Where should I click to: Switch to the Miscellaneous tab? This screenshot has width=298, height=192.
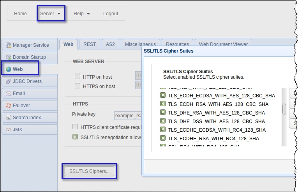[x=140, y=43]
